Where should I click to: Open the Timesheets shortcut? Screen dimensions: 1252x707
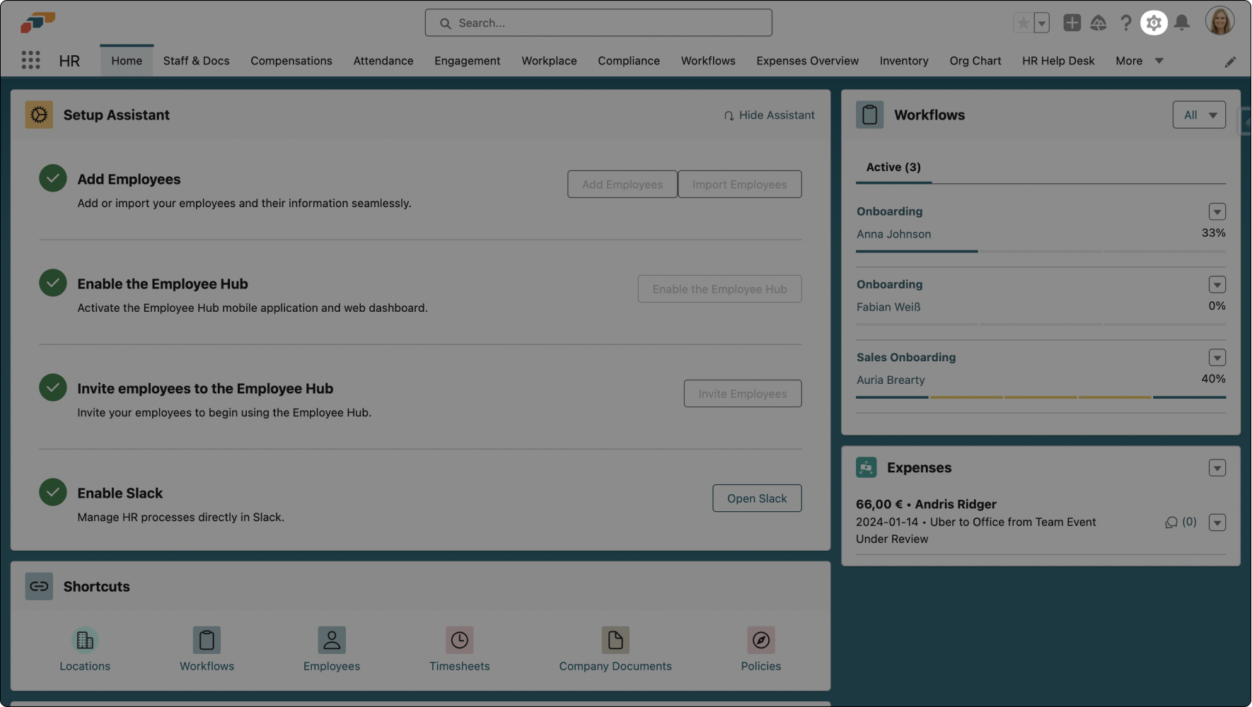pos(459,648)
